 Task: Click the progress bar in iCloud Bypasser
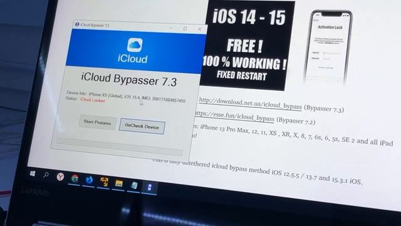(120, 146)
